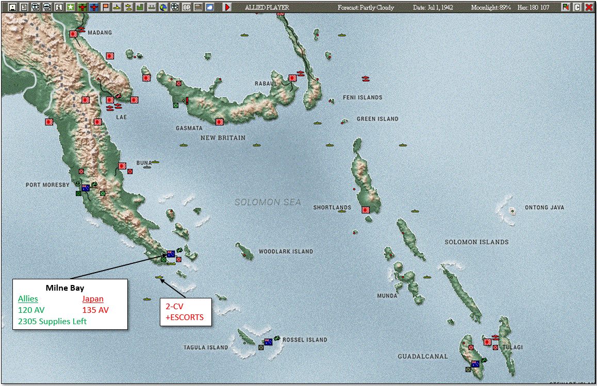Image resolution: width=597 pixels, height=386 pixels.
Task: Select the Allied base flag at Milne Bay
Action: pos(171,254)
